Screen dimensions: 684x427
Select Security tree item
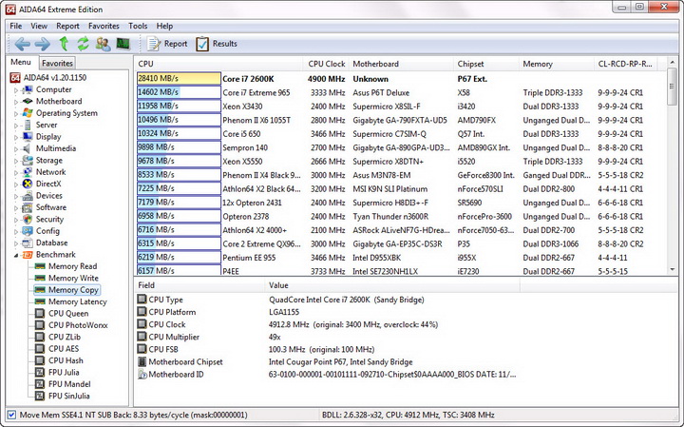coord(43,219)
